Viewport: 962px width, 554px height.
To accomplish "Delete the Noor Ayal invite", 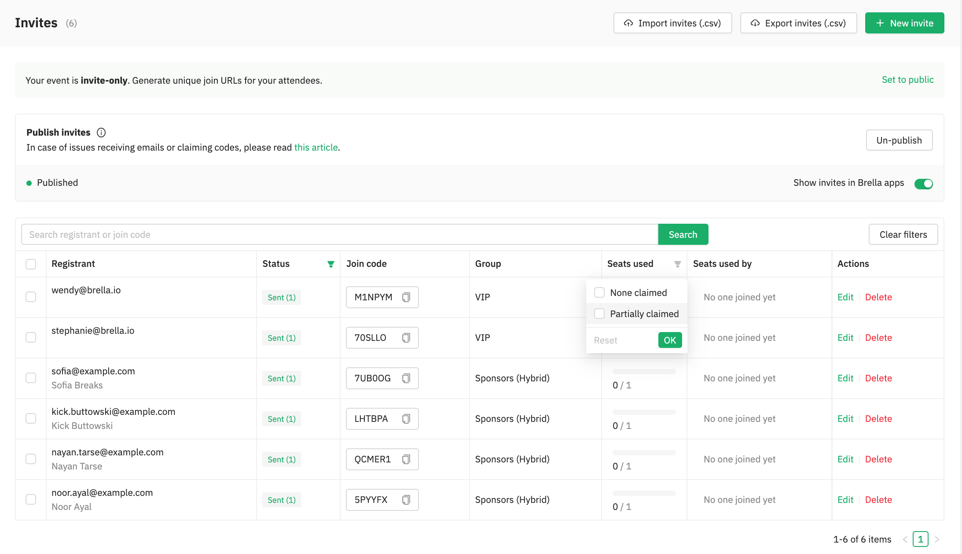I will pyautogui.click(x=878, y=500).
